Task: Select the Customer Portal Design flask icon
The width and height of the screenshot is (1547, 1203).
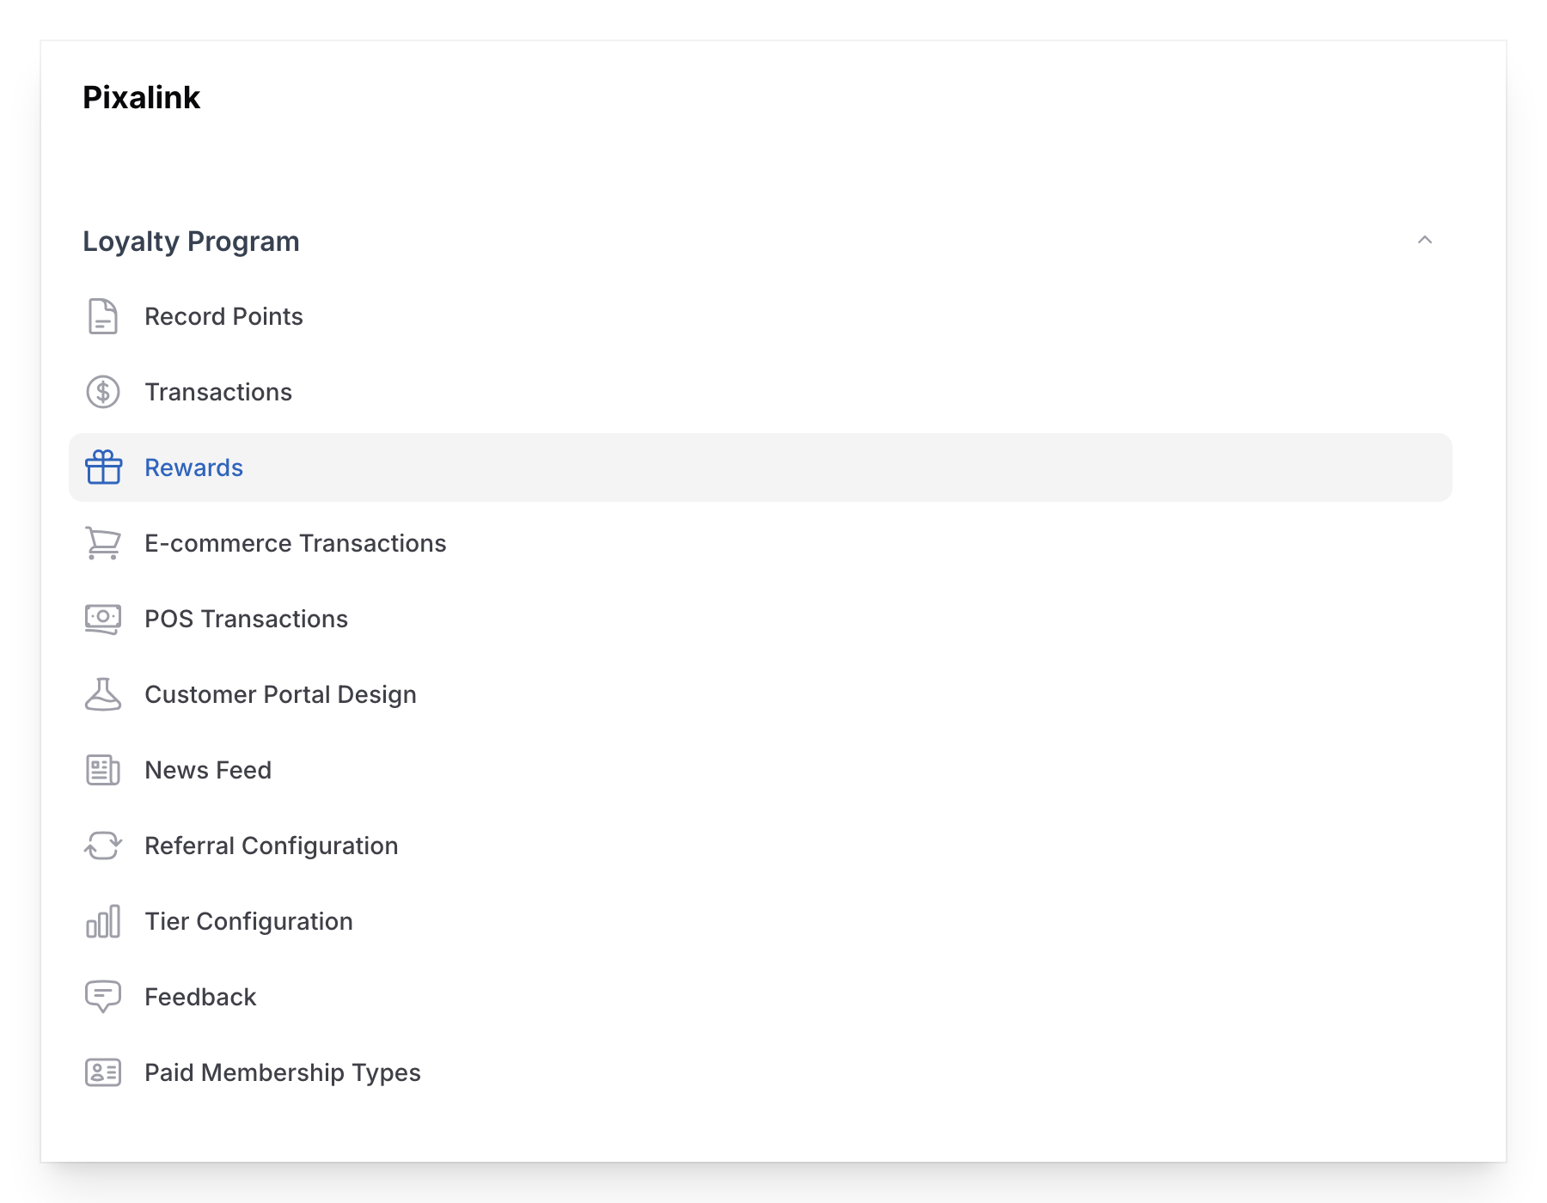Action: point(102,694)
